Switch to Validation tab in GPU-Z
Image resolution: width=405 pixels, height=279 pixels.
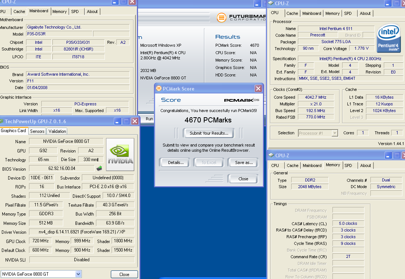tap(57, 131)
